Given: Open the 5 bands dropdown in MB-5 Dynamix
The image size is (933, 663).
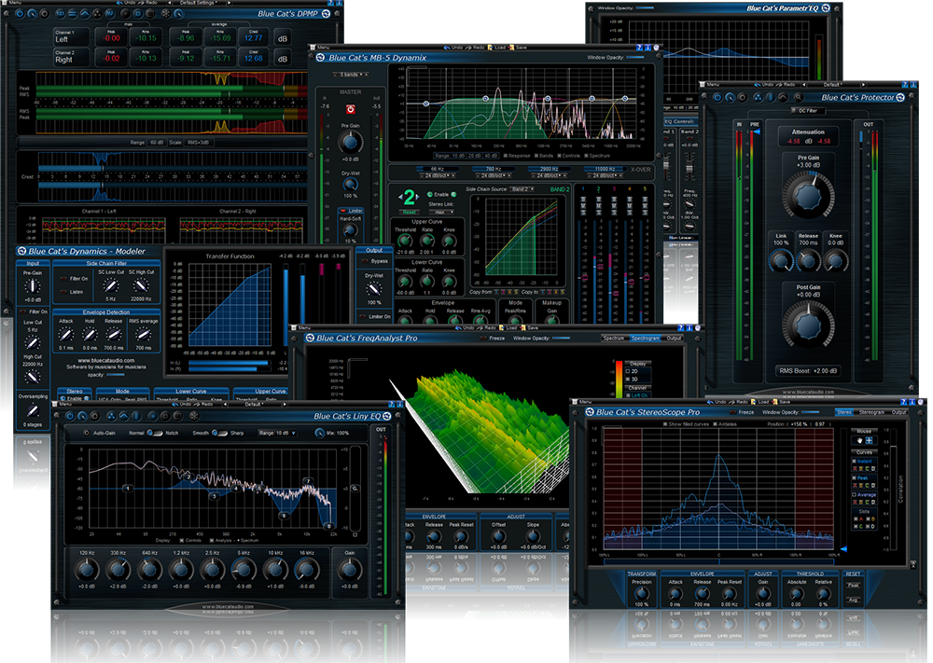Looking at the screenshot, I should [x=351, y=75].
